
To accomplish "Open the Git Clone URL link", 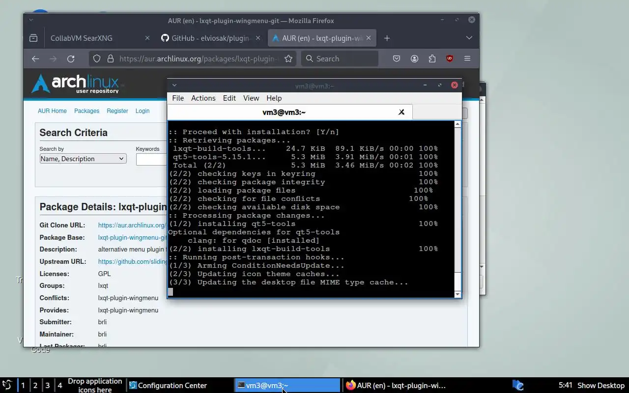I will (x=132, y=225).
